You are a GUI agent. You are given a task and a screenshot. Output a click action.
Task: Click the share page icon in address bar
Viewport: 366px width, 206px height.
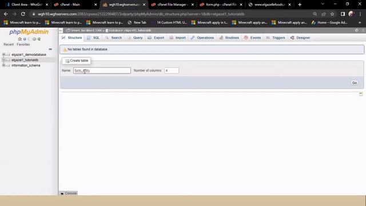324,14
